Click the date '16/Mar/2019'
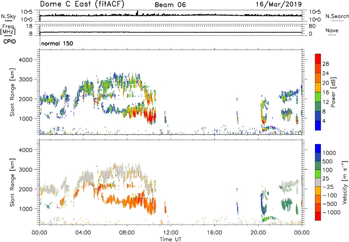Screen dimensions: 349x242 coord(279,4)
